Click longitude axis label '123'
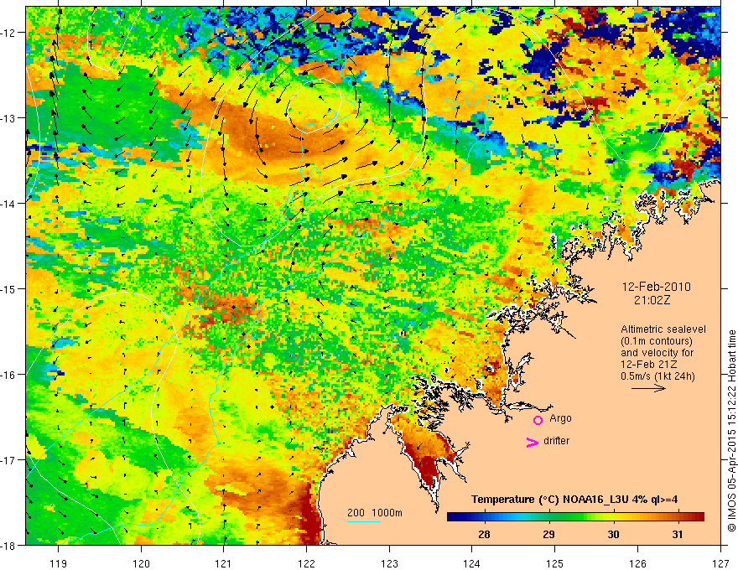Viewport: 738px width, 570px height. click(x=389, y=563)
